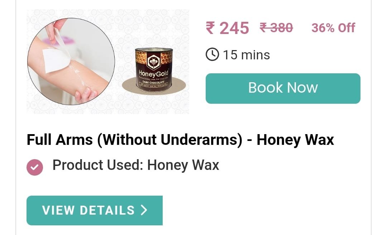This screenshot has height=235, width=387.
Task: Select the words Honey Wax in the title
Action: 295,139
